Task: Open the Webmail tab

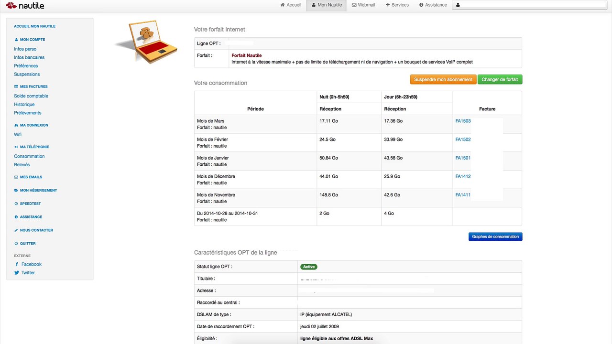Action: [x=363, y=5]
